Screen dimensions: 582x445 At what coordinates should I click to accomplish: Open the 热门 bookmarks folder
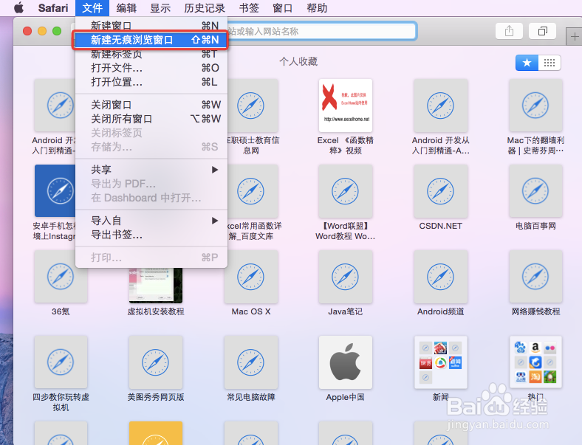pos(535,362)
